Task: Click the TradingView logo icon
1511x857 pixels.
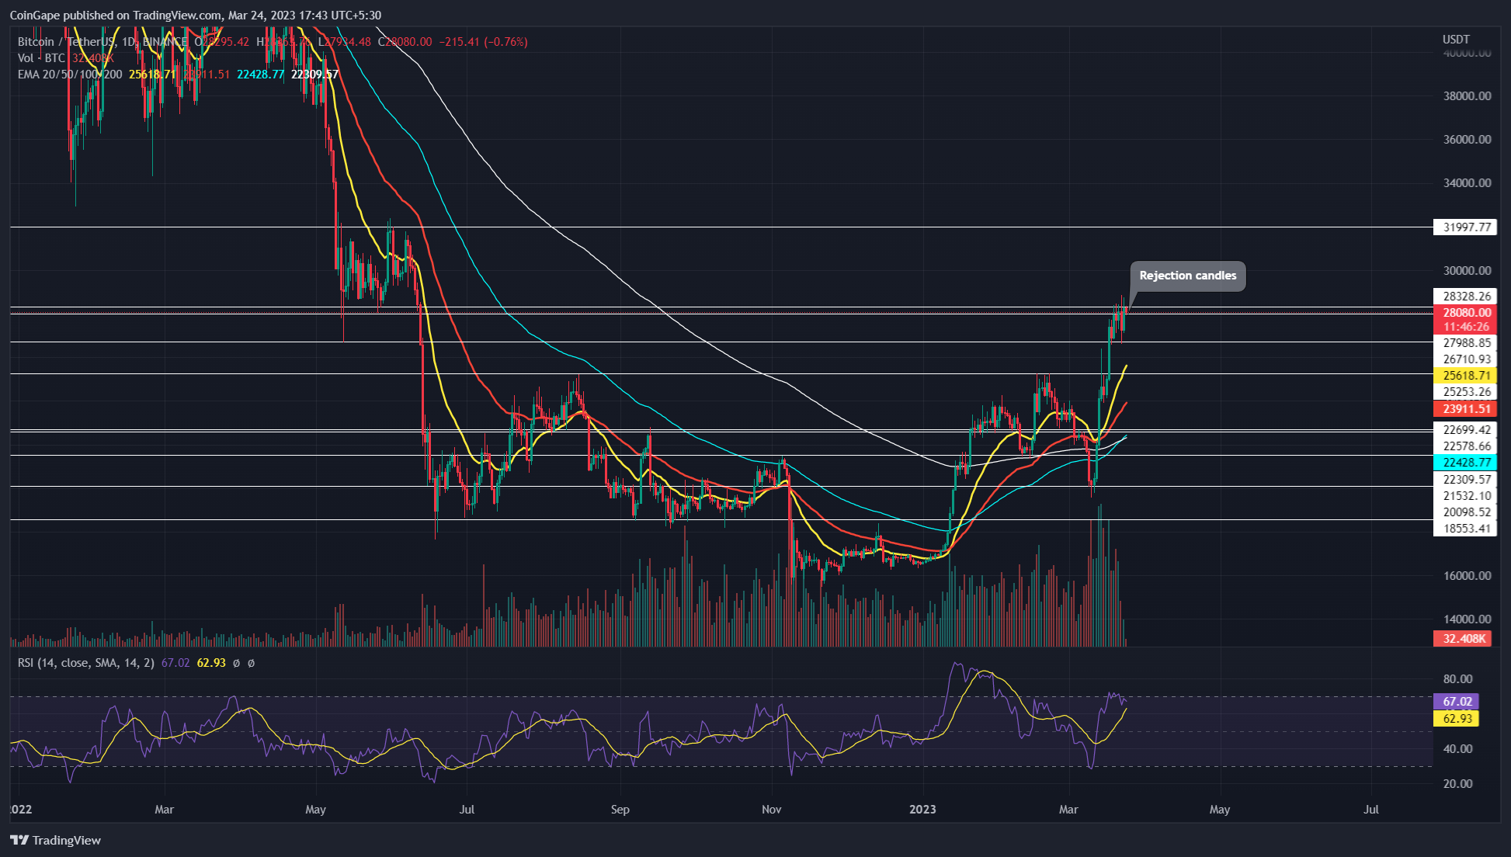Action: tap(19, 840)
